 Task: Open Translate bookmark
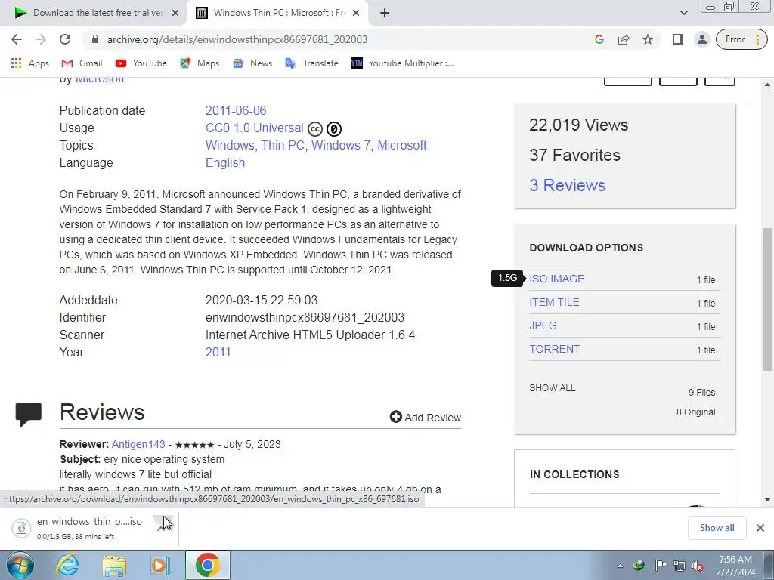coord(312,63)
